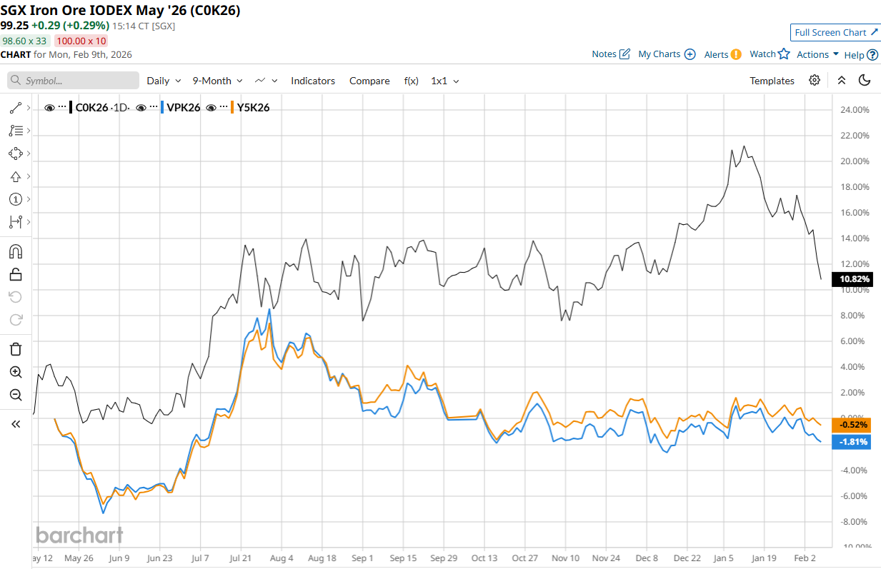Zoom in using the magnifier plus icon
The height and width of the screenshot is (569, 881).
click(15, 372)
